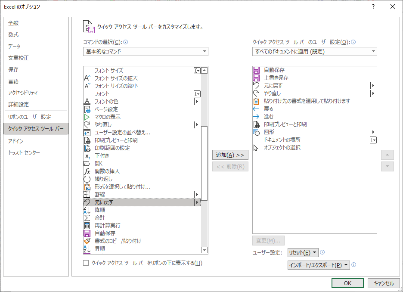Click the submenu arrow on フォントの色 row

coord(197,101)
